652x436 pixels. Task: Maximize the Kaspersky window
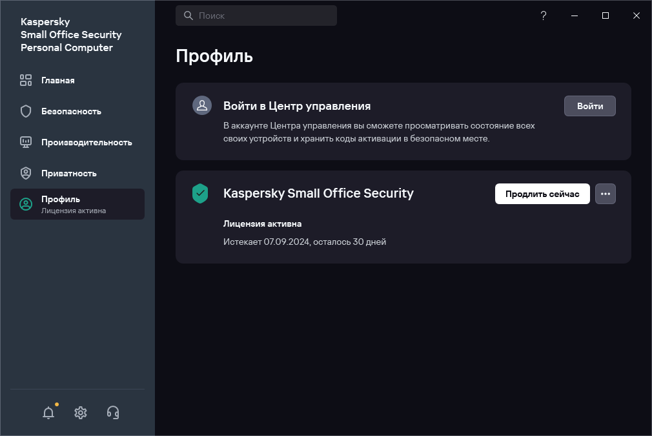(x=606, y=16)
